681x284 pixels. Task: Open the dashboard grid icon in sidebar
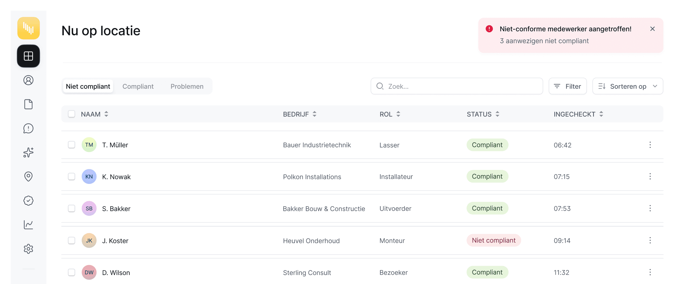click(29, 56)
